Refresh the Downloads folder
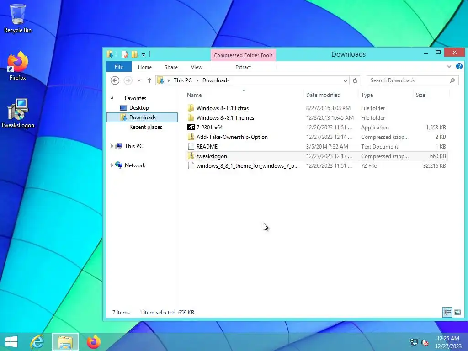The height and width of the screenshot is (351, 468). click(x=355, y=80)
